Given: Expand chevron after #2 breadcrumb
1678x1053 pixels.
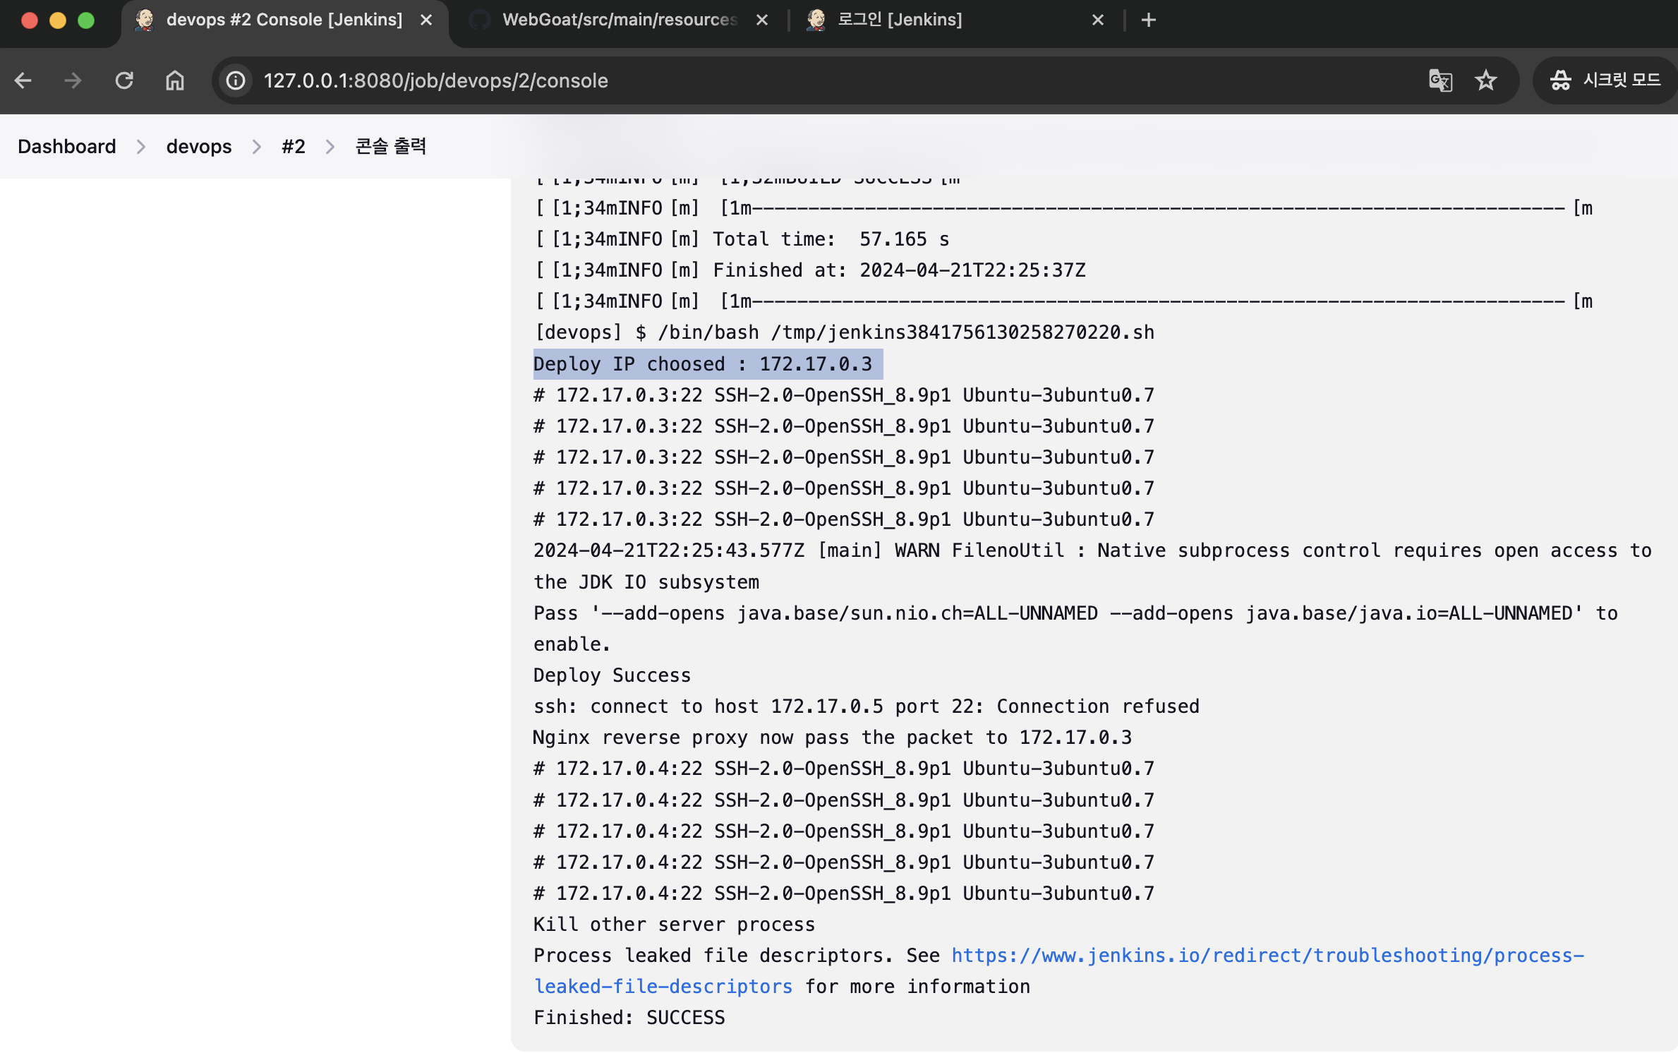Looking at the screenshot, I should pos(330,147).
